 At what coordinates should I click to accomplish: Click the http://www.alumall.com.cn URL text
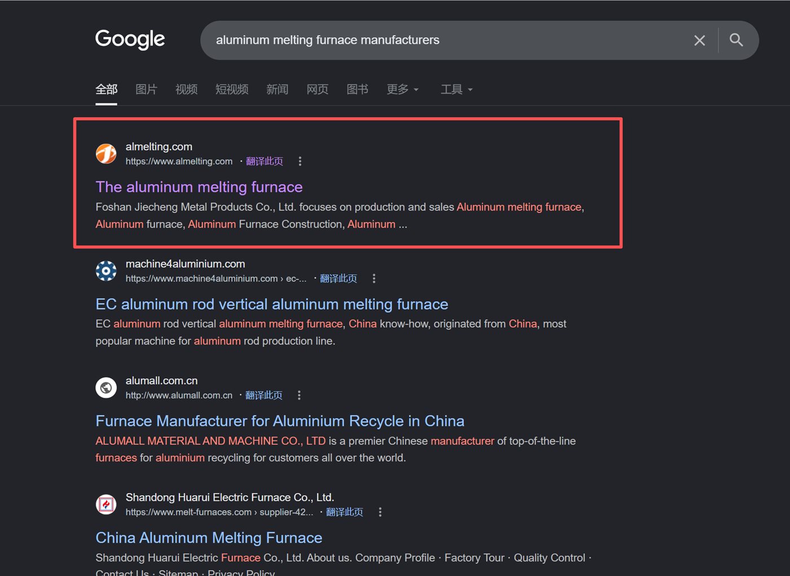(x=179, y=395)
